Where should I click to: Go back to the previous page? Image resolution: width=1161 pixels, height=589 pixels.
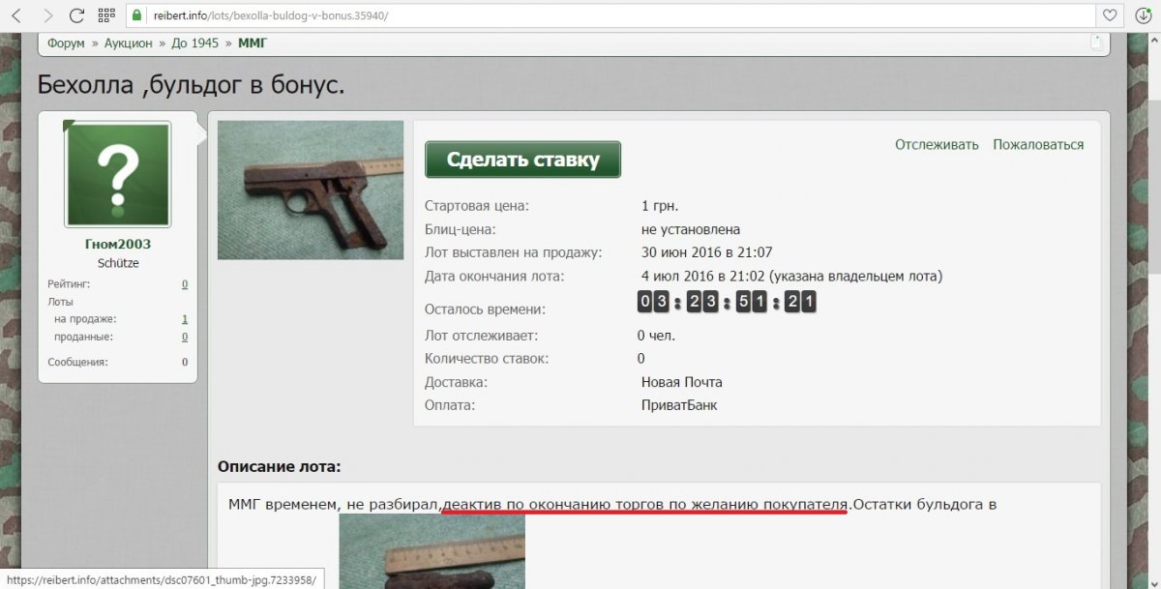coord(15,15)
